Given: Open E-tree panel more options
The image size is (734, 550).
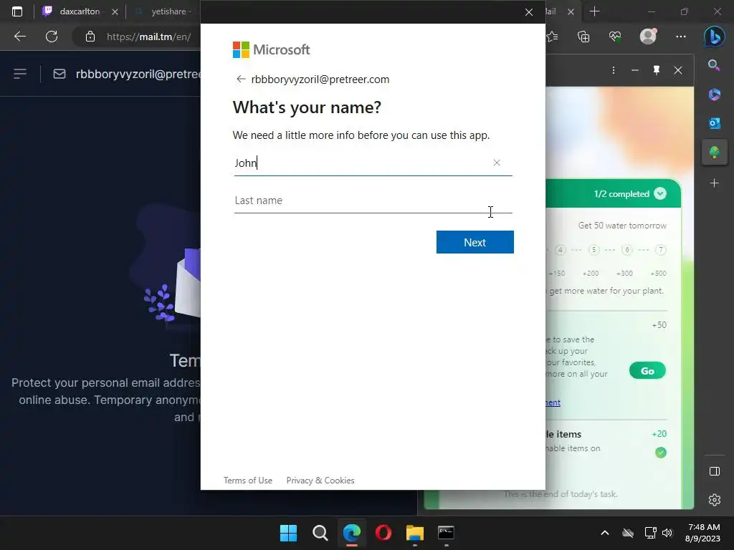Looking at the screenshot, I should click(614, 70).
